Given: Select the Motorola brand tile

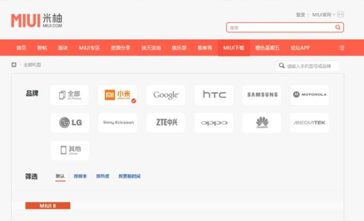Looking at the screenshot, I should 310,95.
